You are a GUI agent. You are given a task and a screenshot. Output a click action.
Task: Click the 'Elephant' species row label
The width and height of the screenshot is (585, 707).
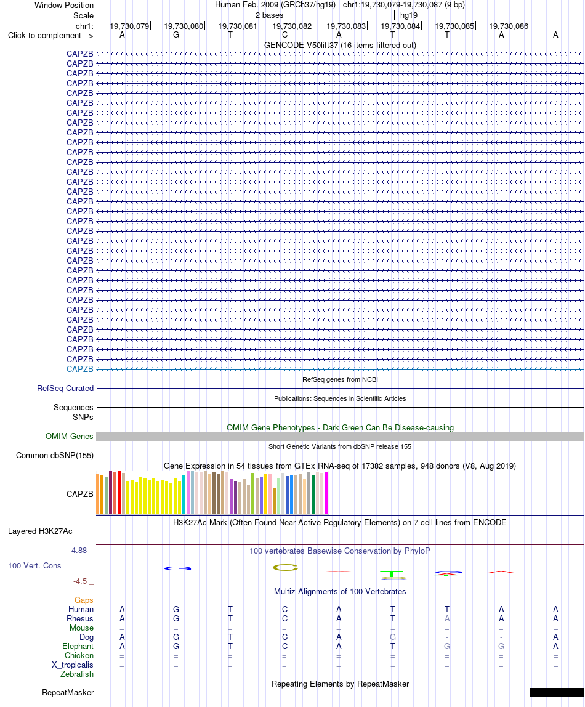(x=78, y=647)
